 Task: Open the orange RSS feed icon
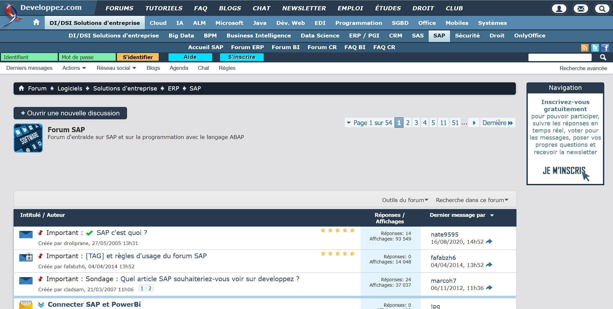(x=584, y=48)
